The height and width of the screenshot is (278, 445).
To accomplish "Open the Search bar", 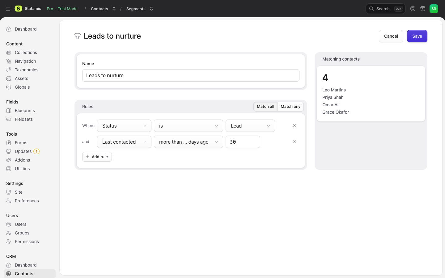I will coord(386,9).
